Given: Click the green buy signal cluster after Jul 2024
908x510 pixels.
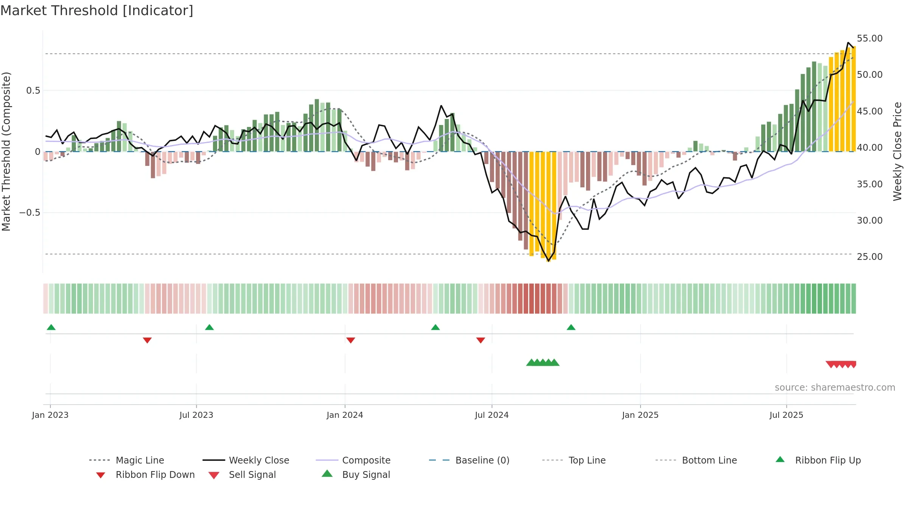Looking at the screenshot, I should point(543,362).
